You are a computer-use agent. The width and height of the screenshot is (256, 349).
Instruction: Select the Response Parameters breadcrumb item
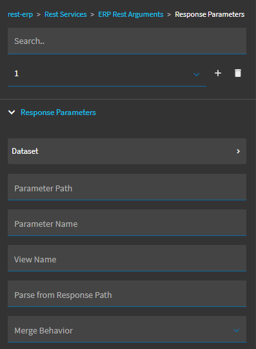pos(210,14)
